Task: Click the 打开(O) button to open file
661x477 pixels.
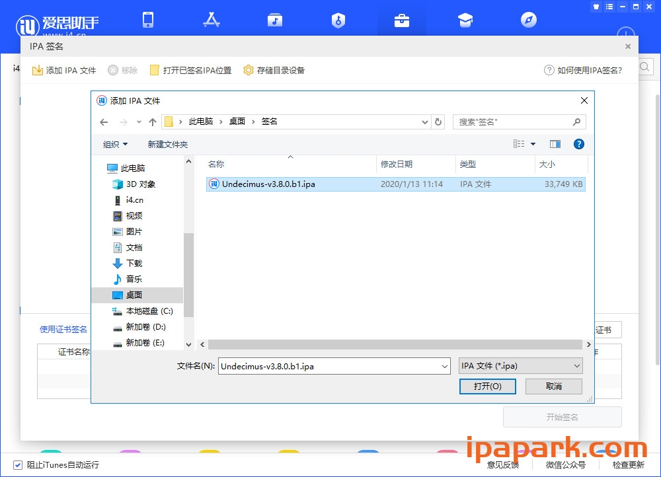Action: 488,386
